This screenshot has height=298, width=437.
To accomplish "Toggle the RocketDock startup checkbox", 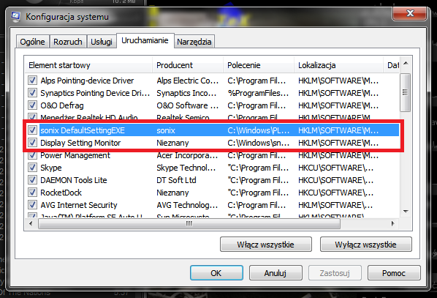I will coord(32,193).
